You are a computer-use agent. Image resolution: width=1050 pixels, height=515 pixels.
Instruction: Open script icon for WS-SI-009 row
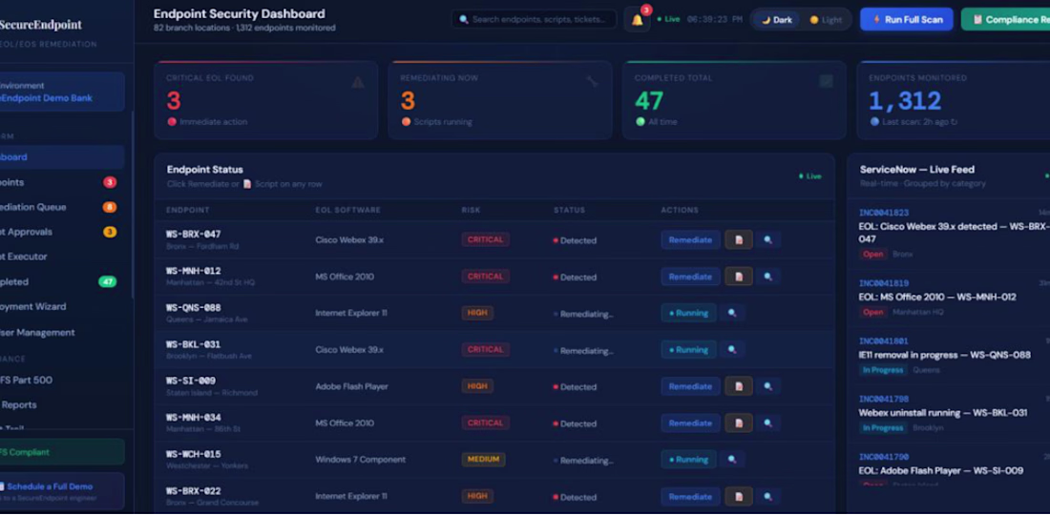click(739, 386)
